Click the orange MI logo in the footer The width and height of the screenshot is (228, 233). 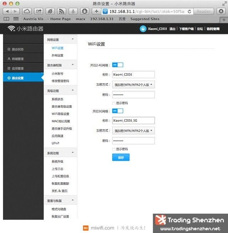tap(85, 228)
